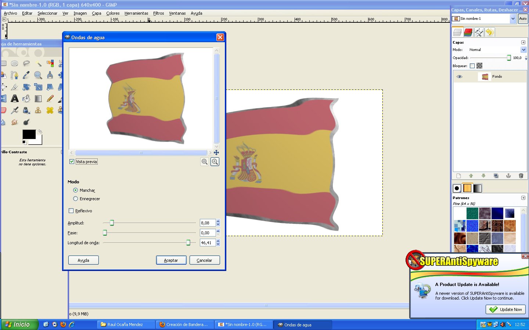
Task: Select the Ennegrecer mode radio button
Action: tap(75, 199)
